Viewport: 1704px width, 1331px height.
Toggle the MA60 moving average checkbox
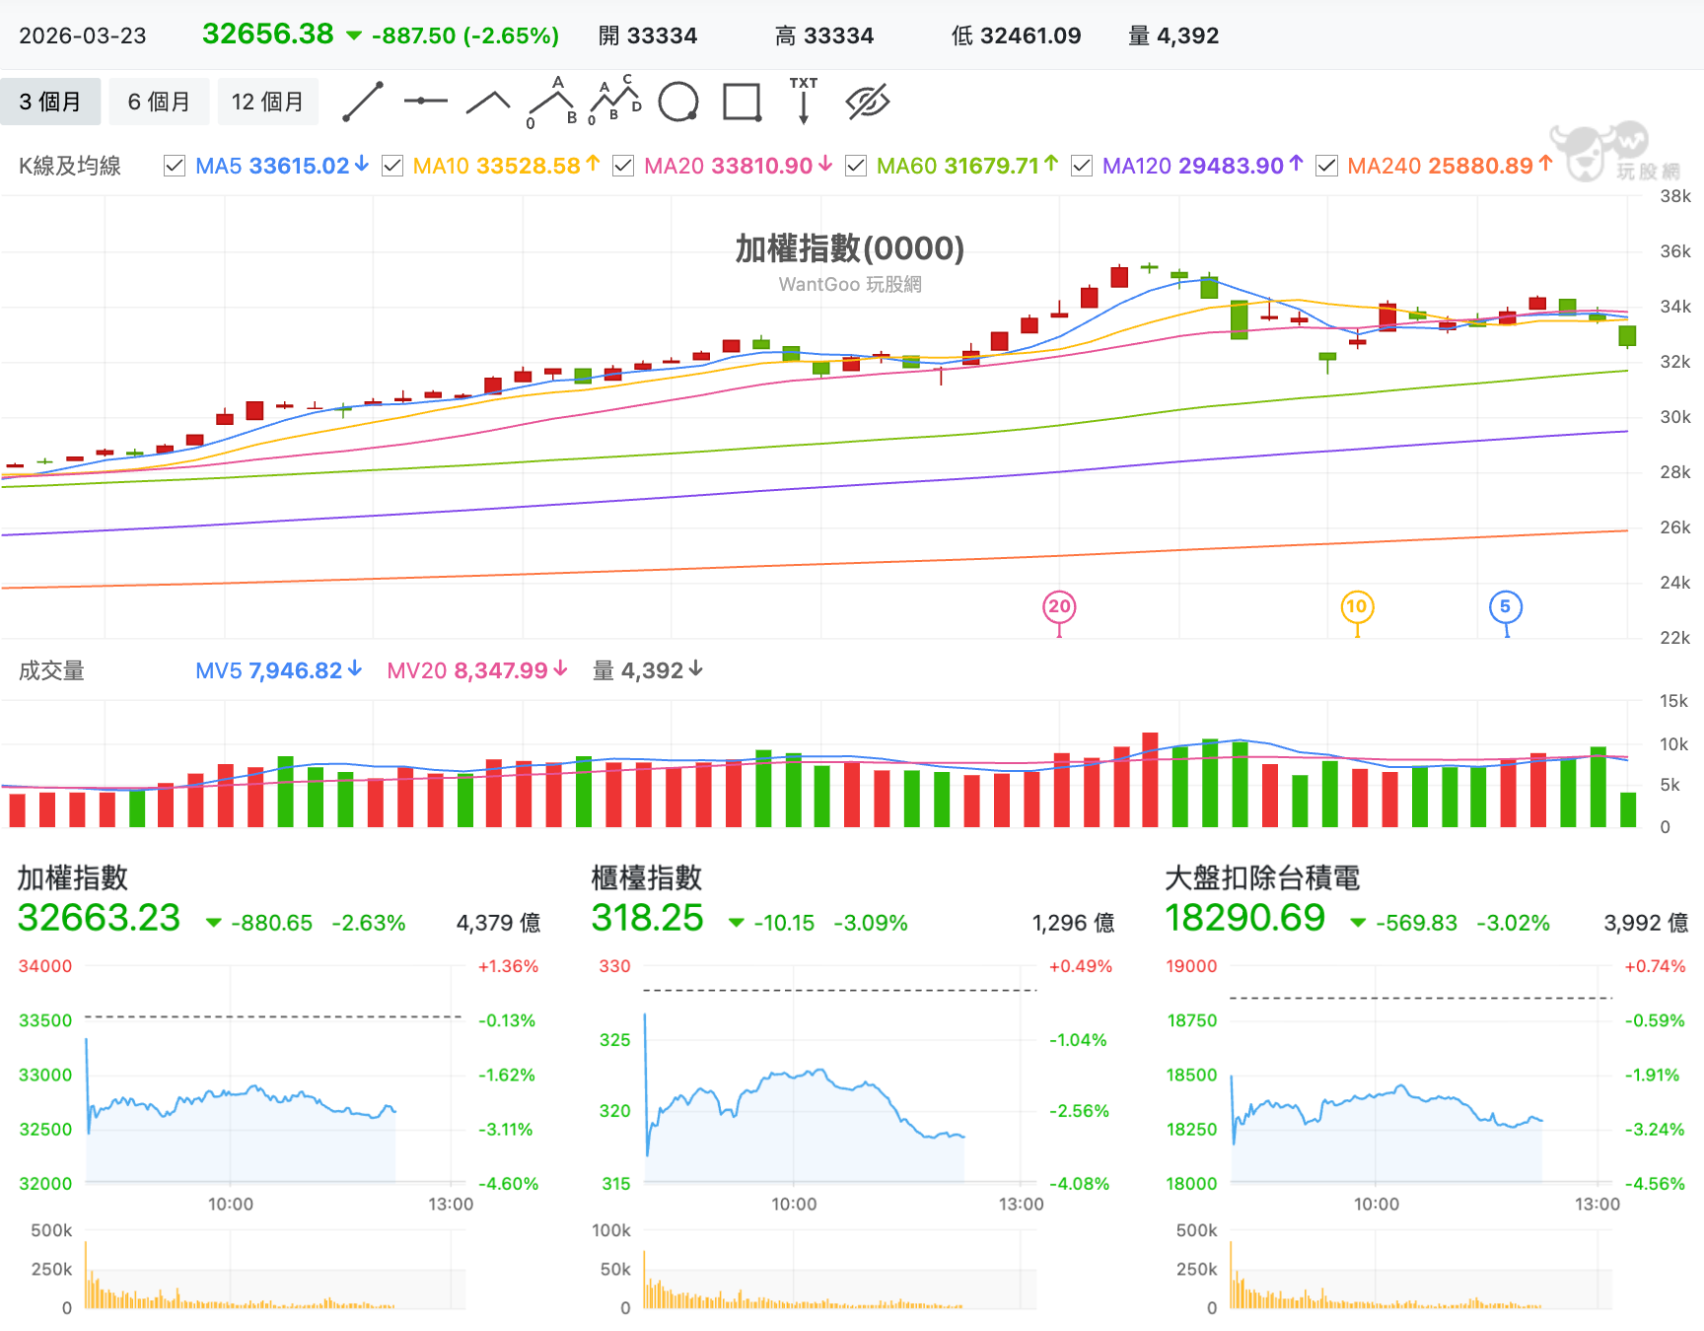click(856, 166)
